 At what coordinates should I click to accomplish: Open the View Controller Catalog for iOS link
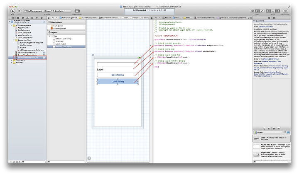(x=278, y=66)
